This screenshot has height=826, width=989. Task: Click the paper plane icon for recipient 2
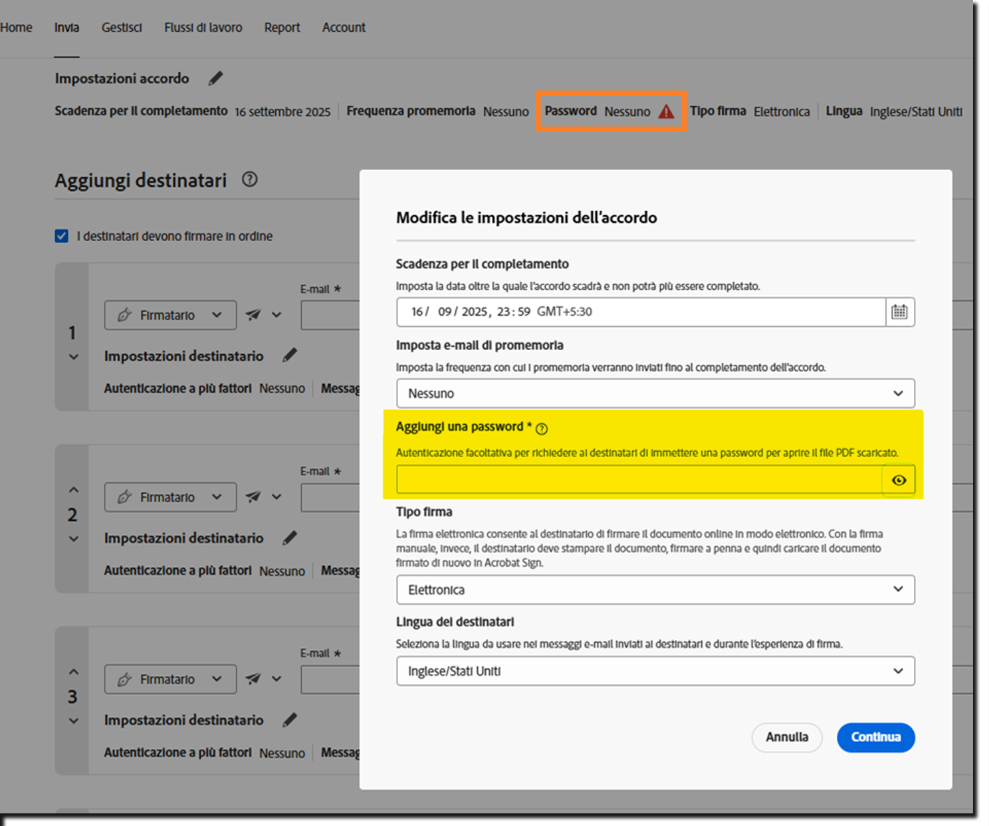pyautogui.click(x=253, y=496)
